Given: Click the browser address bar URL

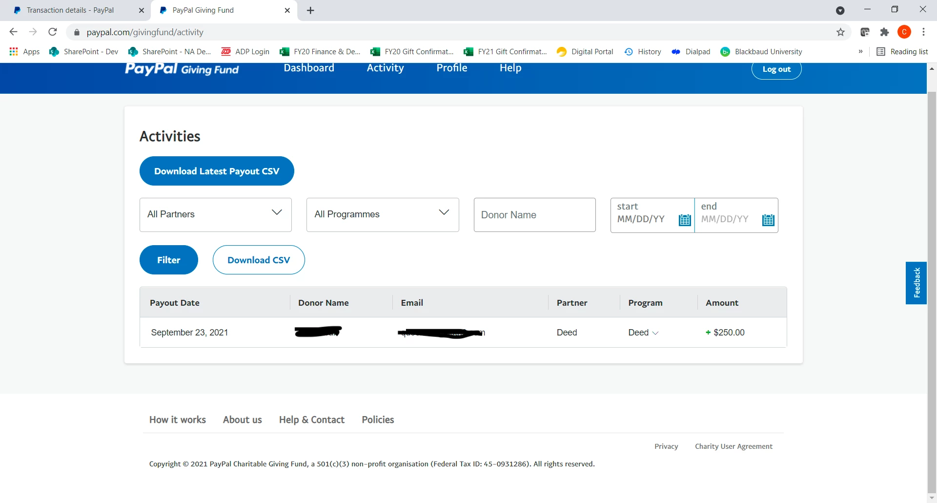Looking at the screenshot, I should click(x=145, y=32).
